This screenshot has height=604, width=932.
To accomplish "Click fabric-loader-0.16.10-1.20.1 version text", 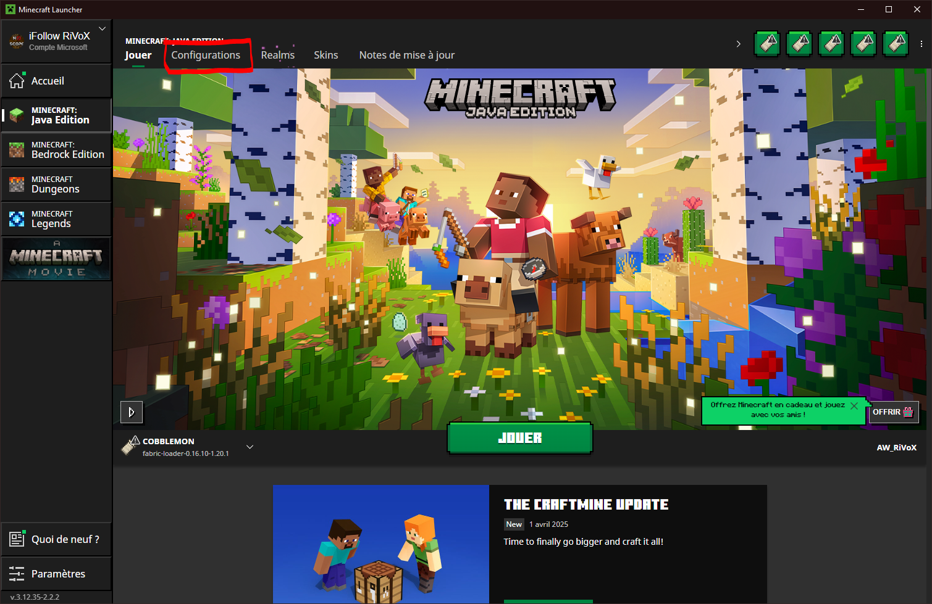I will point(186,453).
